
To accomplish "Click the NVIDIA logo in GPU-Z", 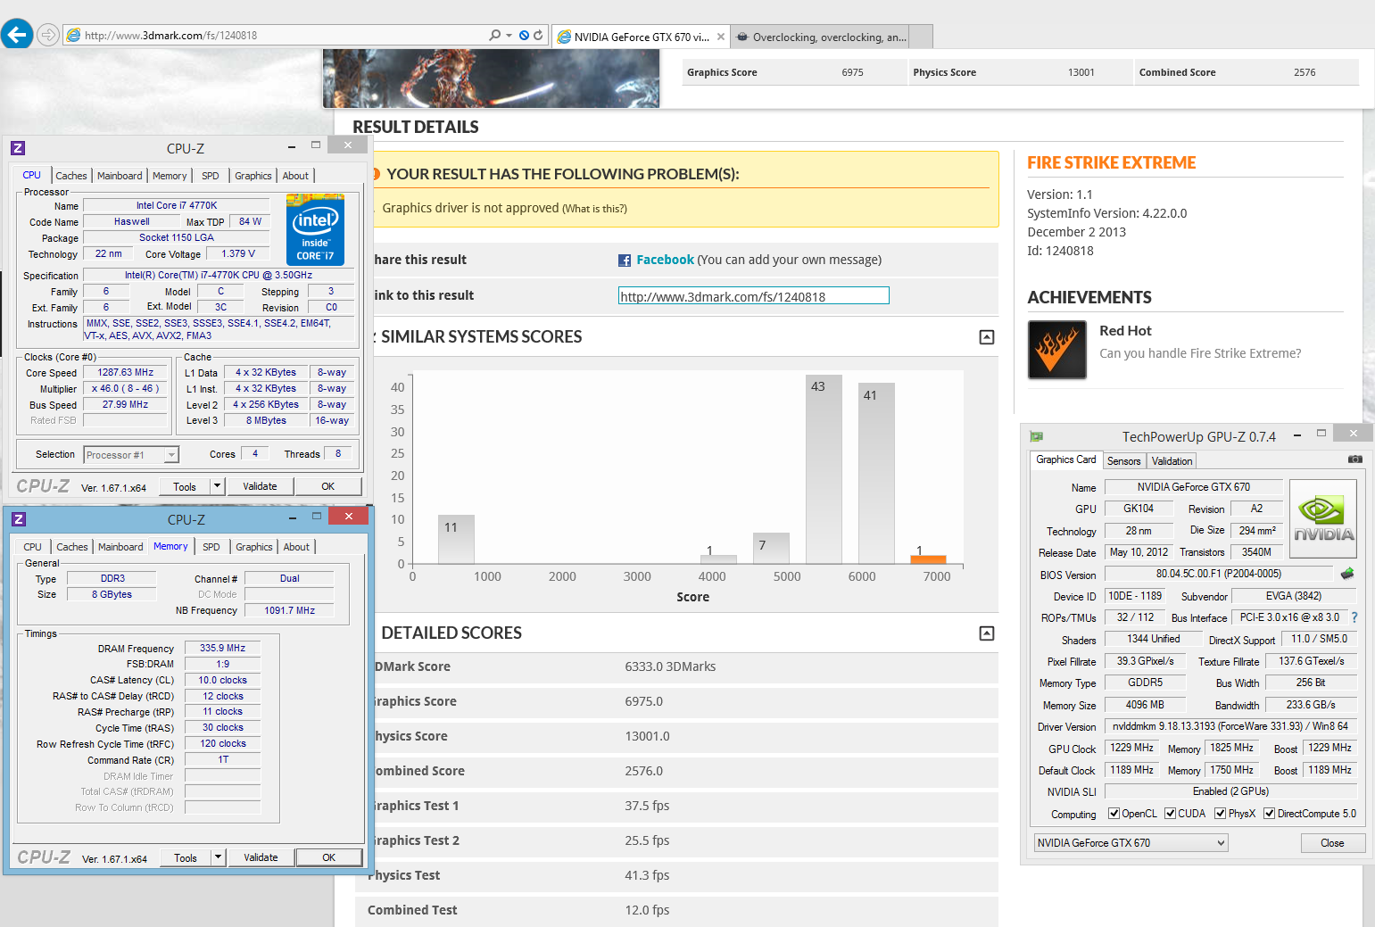I will [x=1323, y=519].
